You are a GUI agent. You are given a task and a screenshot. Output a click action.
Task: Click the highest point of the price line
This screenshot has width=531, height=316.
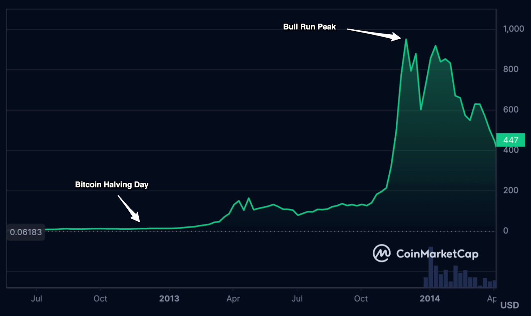click(x=406, y=39)
